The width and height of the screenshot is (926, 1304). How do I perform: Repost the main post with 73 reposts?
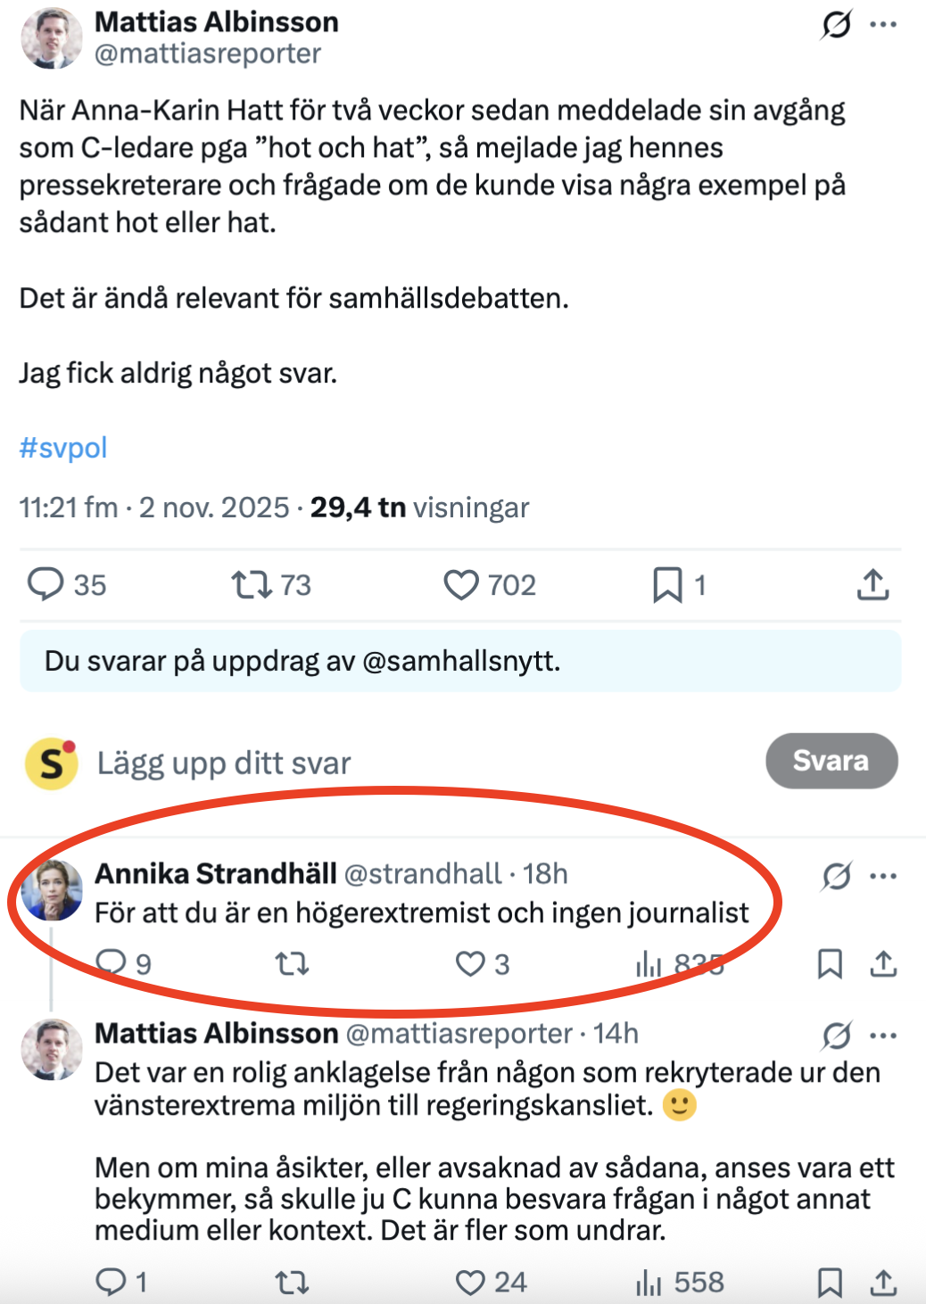point(251,585)
